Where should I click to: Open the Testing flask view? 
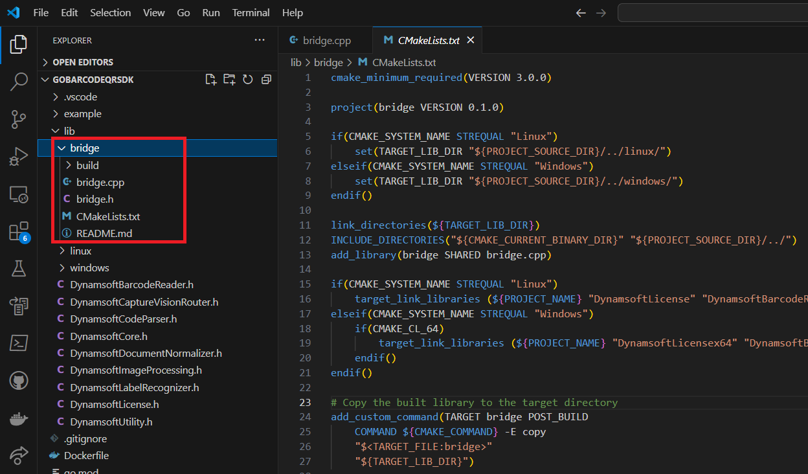pyautogui.click(x=19, y=269)
